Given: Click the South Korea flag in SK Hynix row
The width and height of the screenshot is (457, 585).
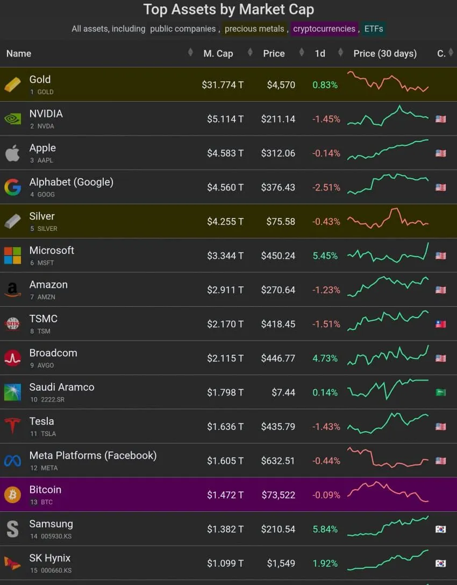Looking at the screenshot, I should point(440,563).
